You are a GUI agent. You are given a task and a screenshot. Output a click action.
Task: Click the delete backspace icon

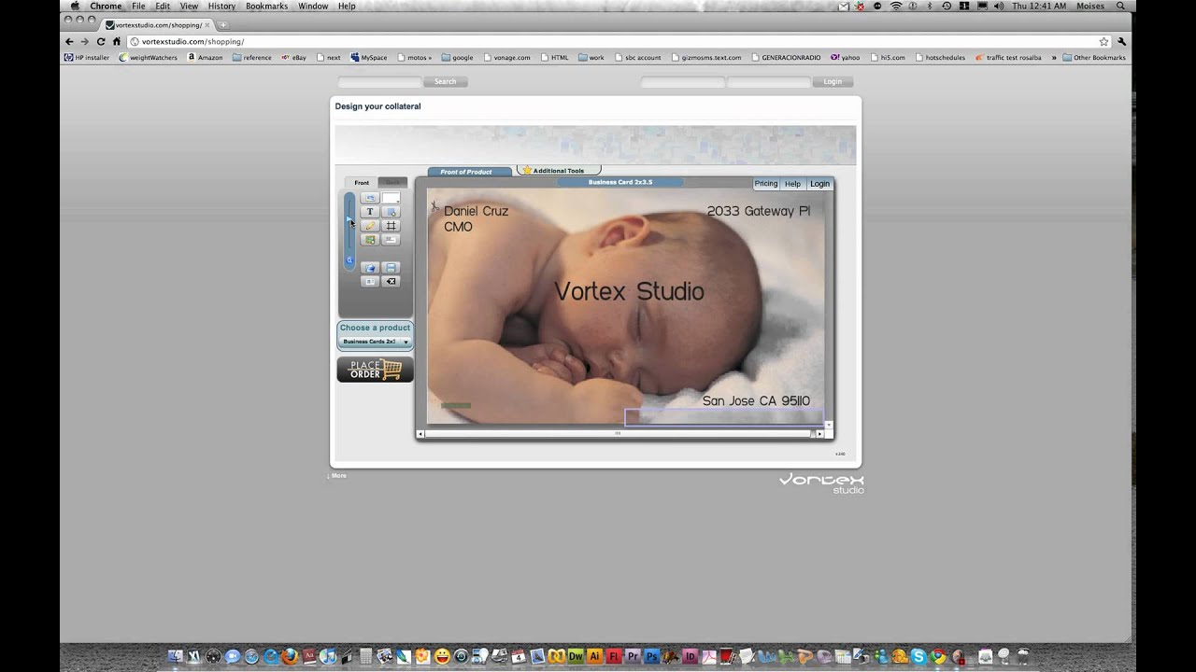pos(392,281)
